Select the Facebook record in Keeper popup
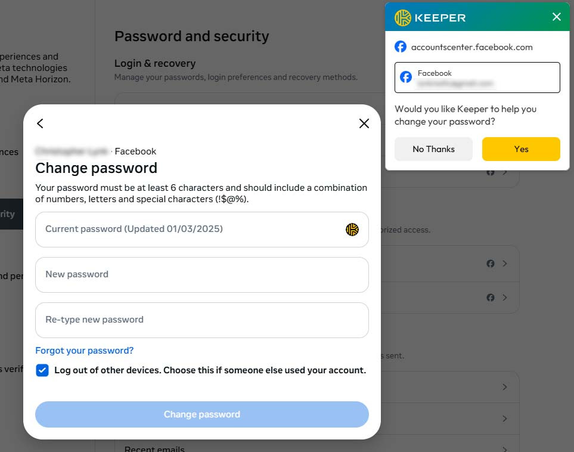574x452 pixels. coord(477,78)
